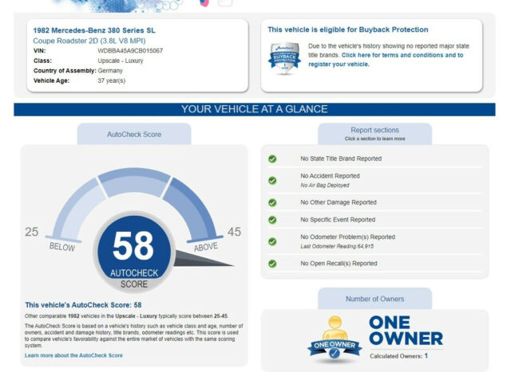Open the No Open Recall(s) Reported section
This screenshot has width=511, height=372.
click(339, 263)
